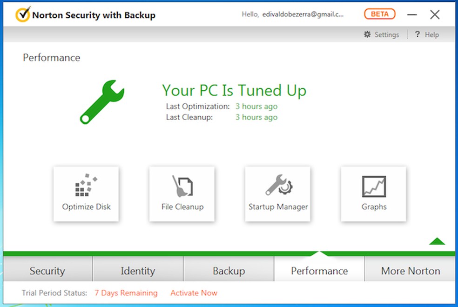Open the Graphs chart icon

coord(374,187)
